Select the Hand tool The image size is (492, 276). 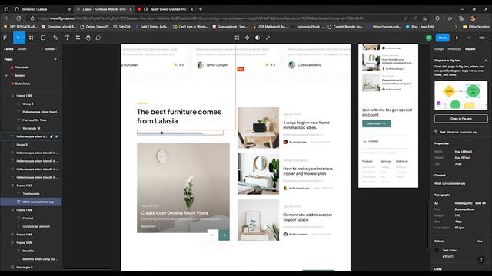[88, 38]
